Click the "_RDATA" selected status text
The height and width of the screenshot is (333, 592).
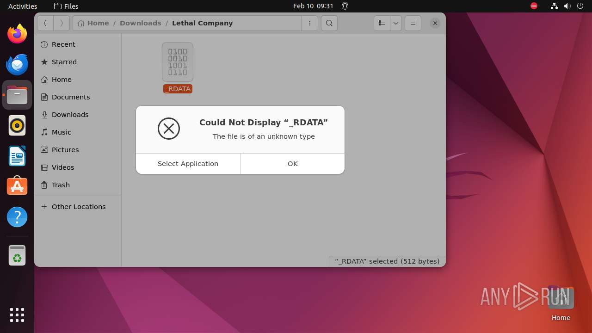pos(387,261)
